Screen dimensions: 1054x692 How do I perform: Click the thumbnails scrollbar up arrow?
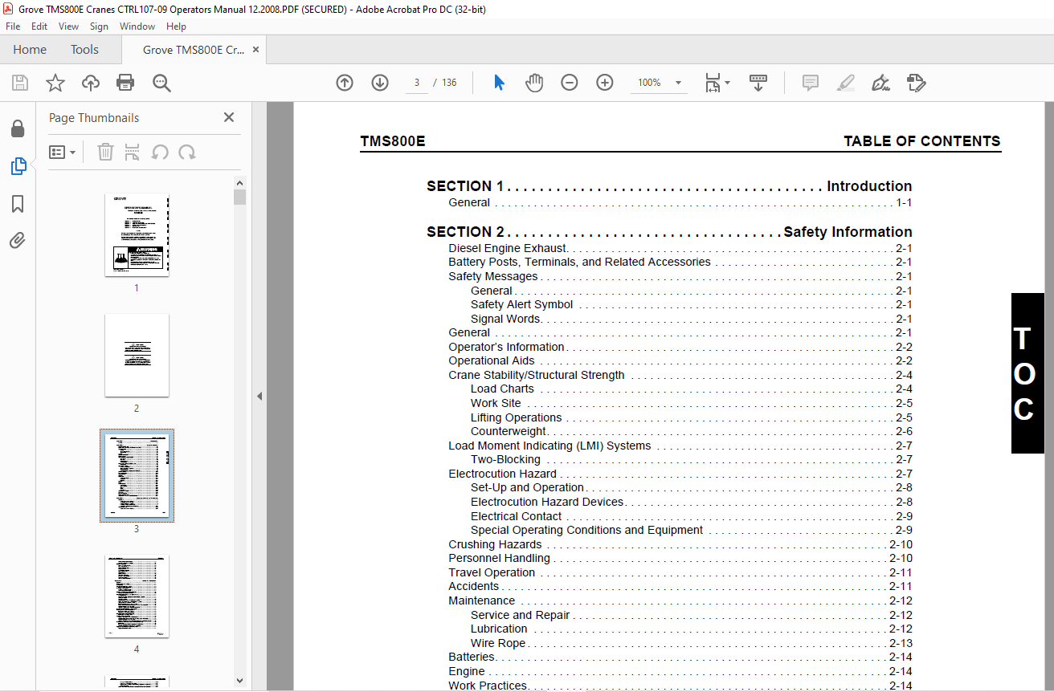(x=239, y=182)
